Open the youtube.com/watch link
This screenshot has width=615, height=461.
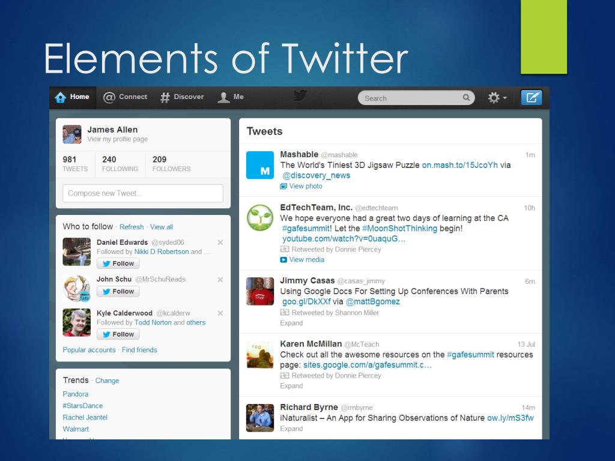click(343, 239)
